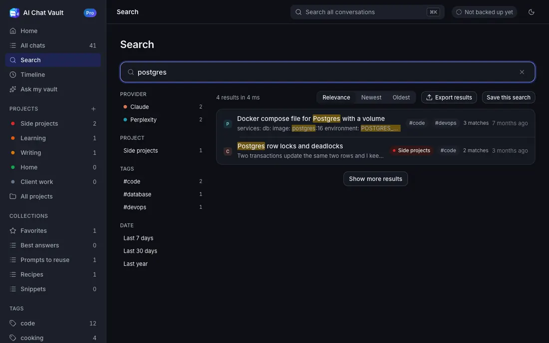Open the Learning project
Viewport: 549px width, 343px height.
[53, 138]
